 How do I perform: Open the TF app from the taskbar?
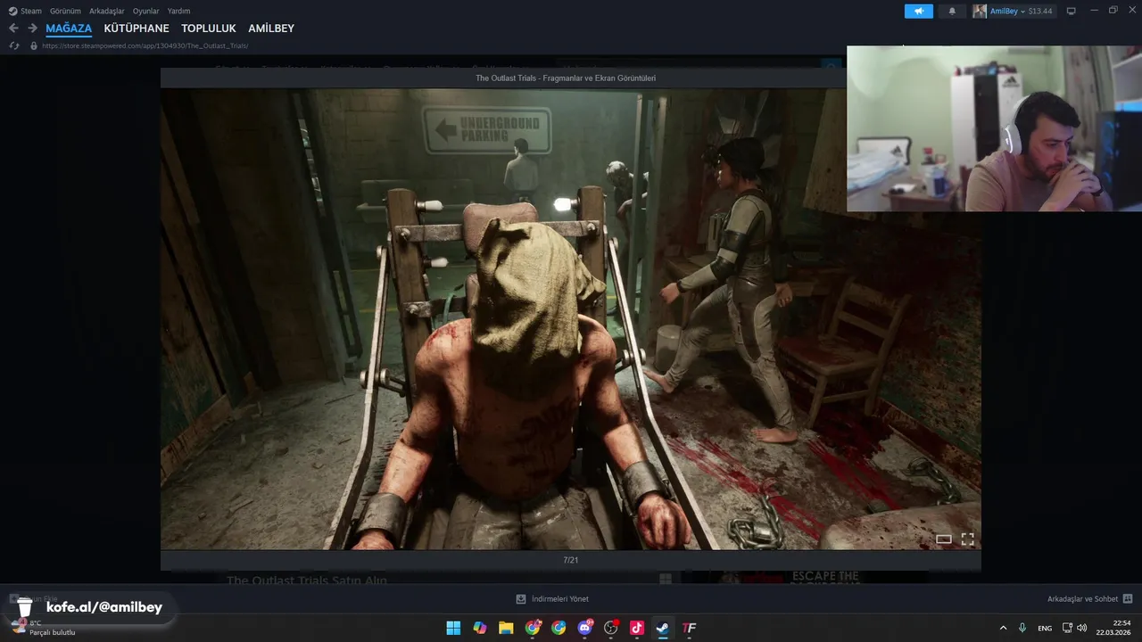pos(690,628)
